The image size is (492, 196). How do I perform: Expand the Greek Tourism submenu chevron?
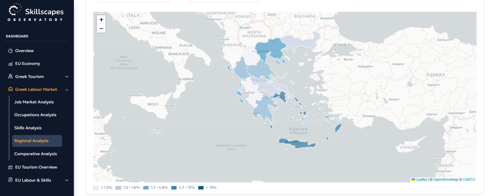(67, 77)
